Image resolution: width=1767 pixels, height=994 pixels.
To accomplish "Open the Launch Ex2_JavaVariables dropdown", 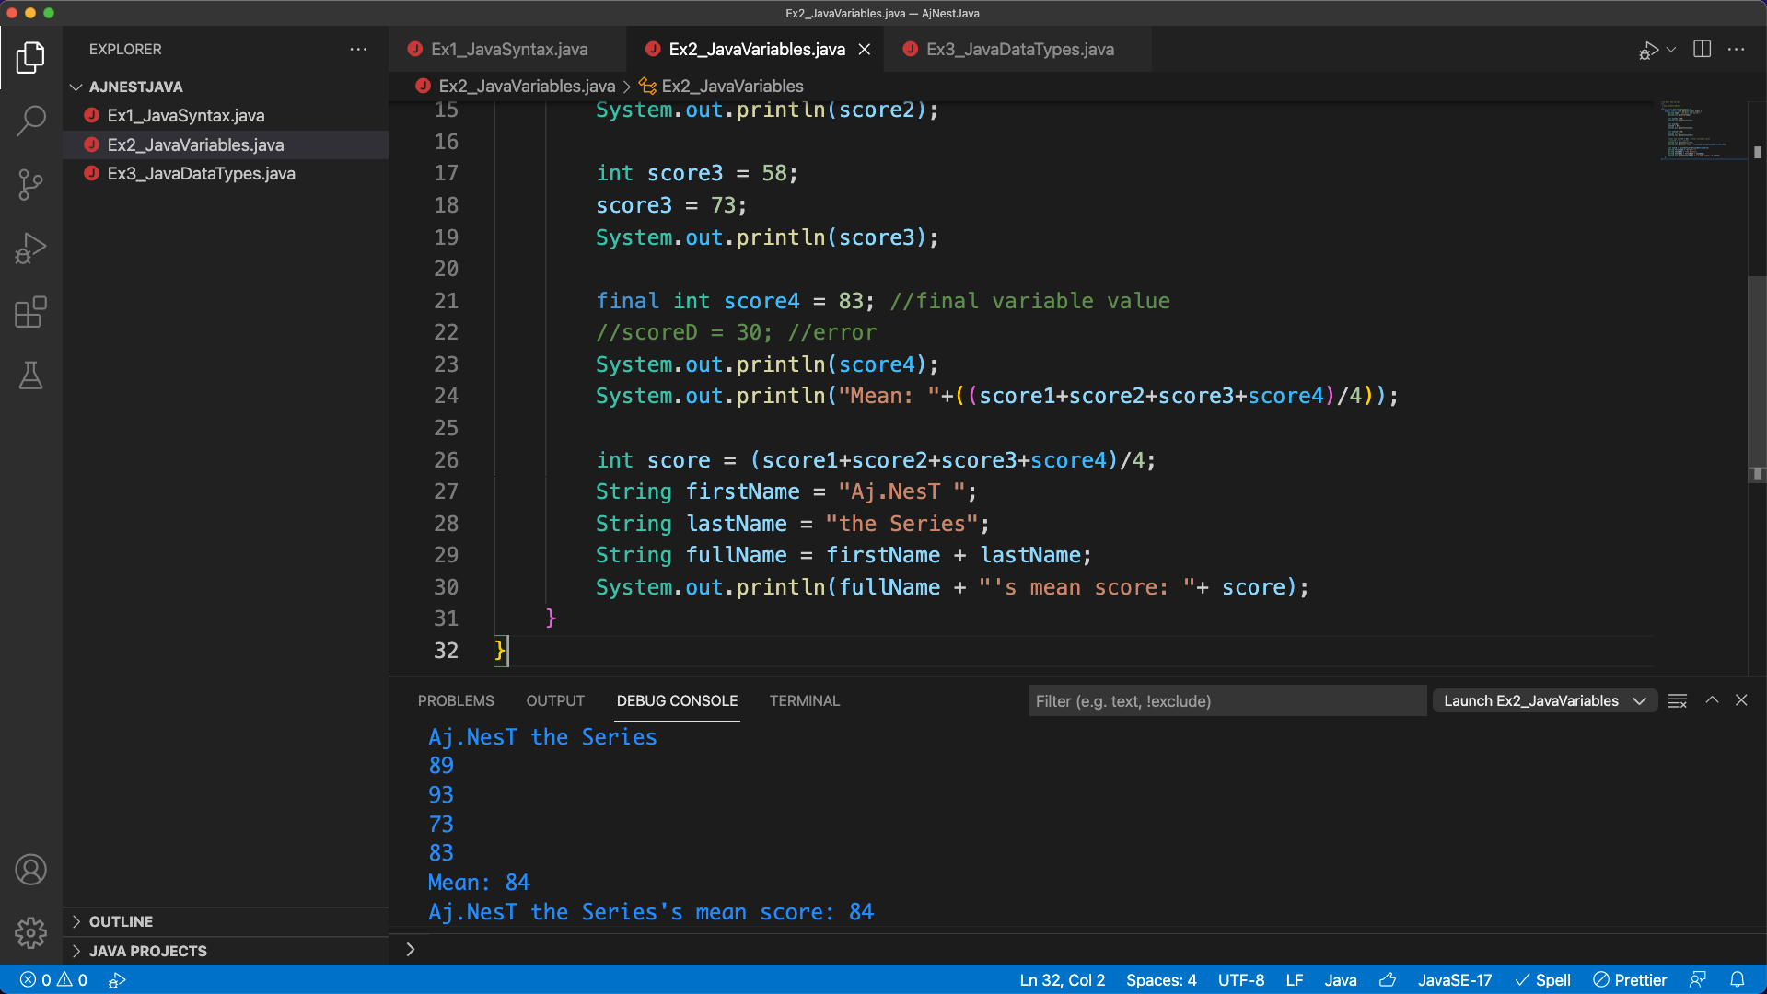I will [1544, 701].
